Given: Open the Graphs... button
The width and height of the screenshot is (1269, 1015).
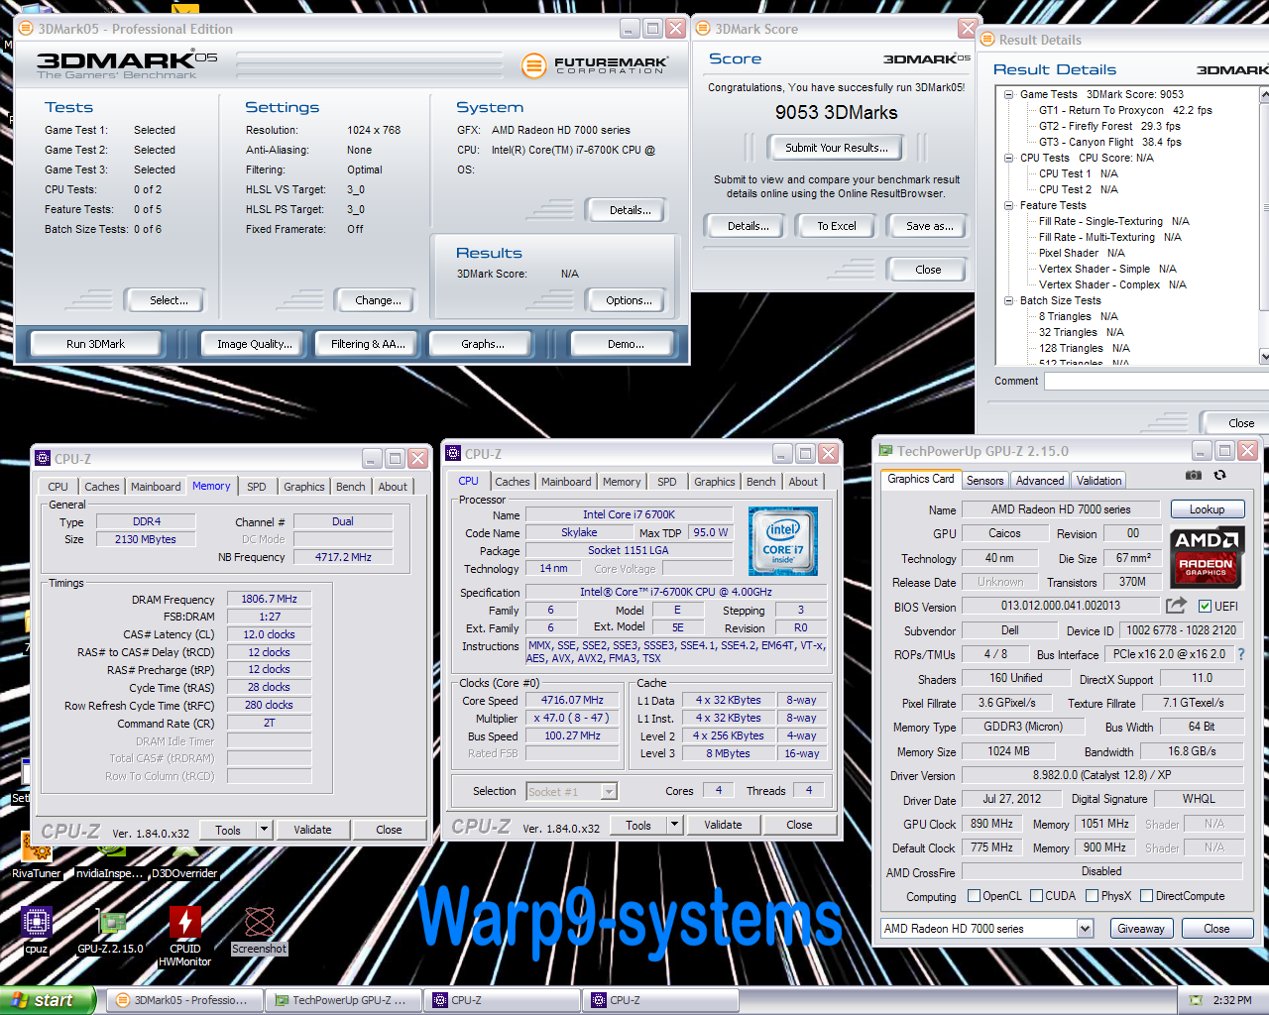Looking at the screenshot, I should [483, 344].
